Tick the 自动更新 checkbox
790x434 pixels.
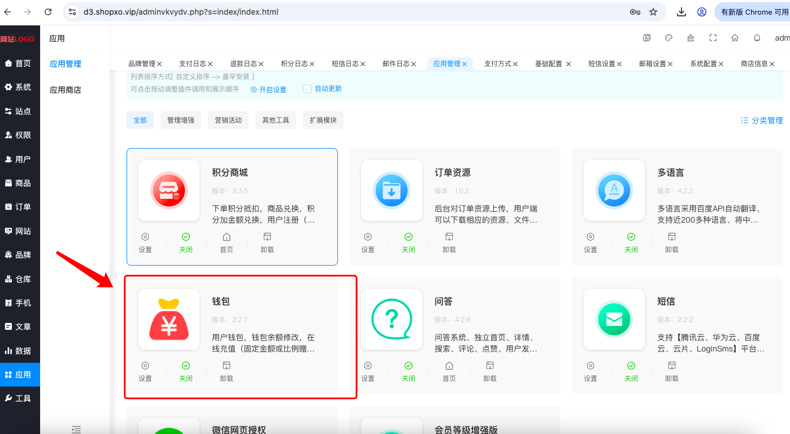(307, 89)
